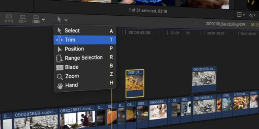Click the enhancements magic wand icon
259x129 pixels.
251,15
